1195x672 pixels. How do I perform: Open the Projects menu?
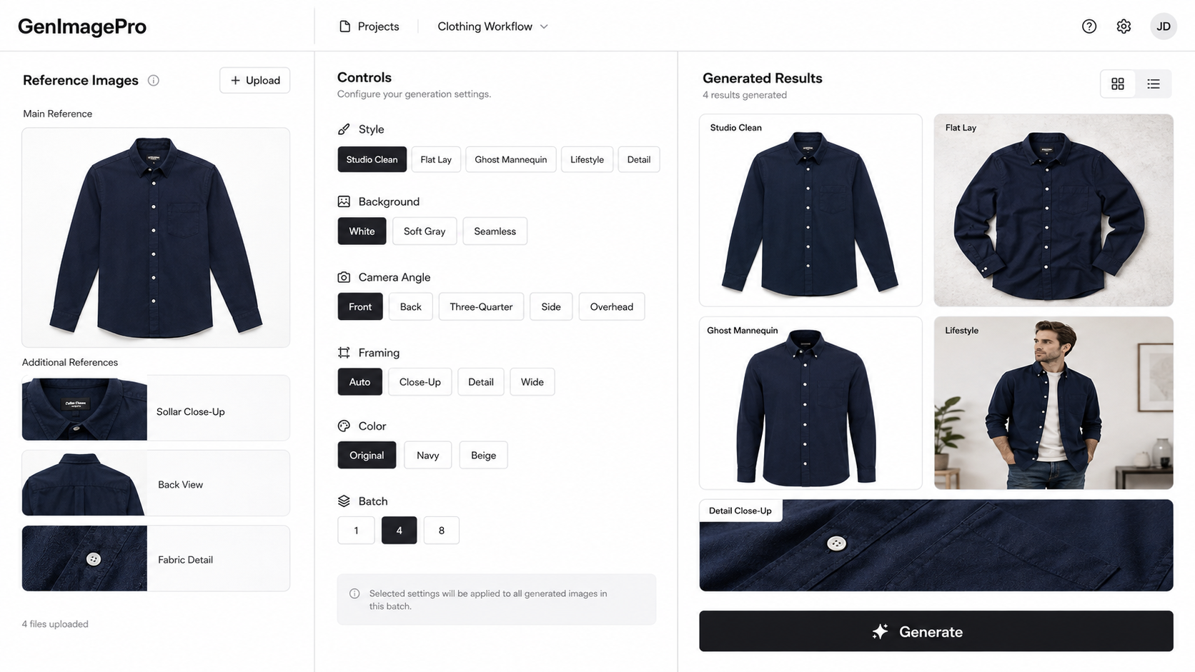pyautogui.click(x=369, y=26)
